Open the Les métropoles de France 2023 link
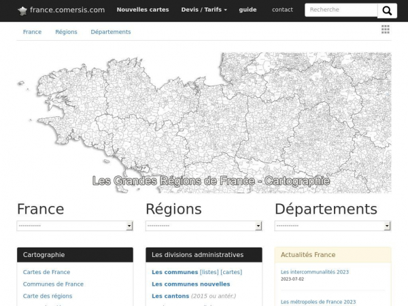This screenshot has height=306, width=408. (318, 302)
